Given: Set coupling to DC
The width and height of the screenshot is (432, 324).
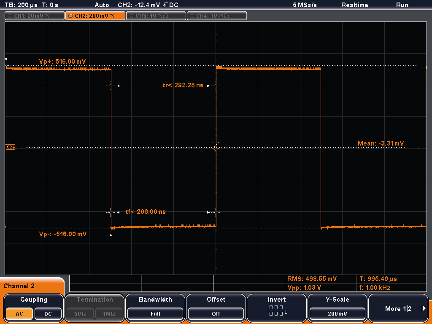Looking at the screenshot, I should click(x=48, y=314).
